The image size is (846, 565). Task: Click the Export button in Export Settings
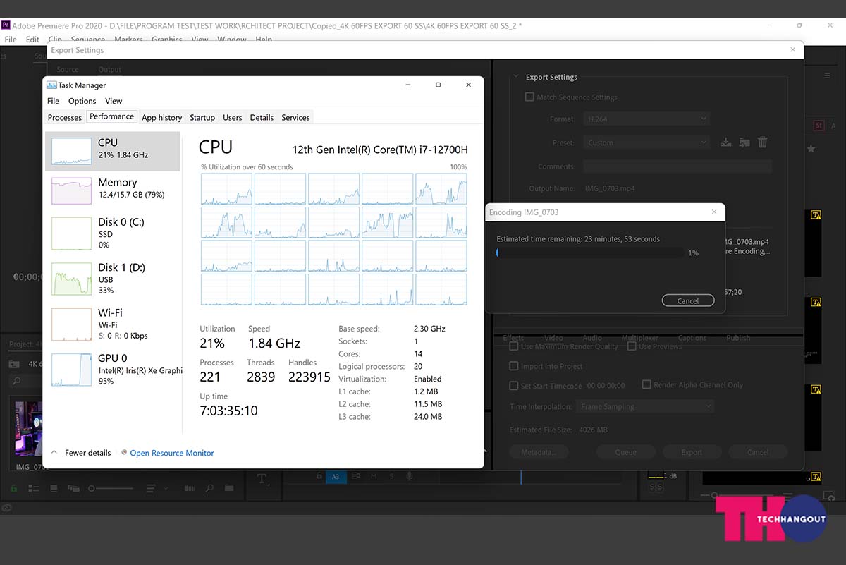pyautogui.click(x=692, y=452)
